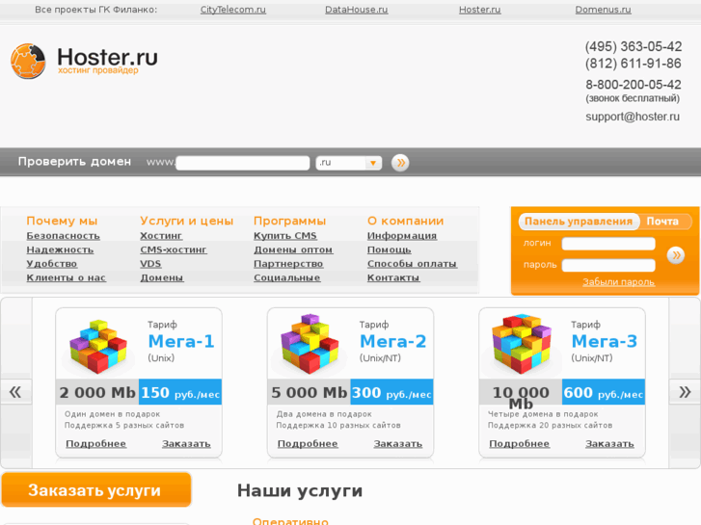701x525 pixels.
Task: Click the пароль input field
Action: (x=608, y=265)
